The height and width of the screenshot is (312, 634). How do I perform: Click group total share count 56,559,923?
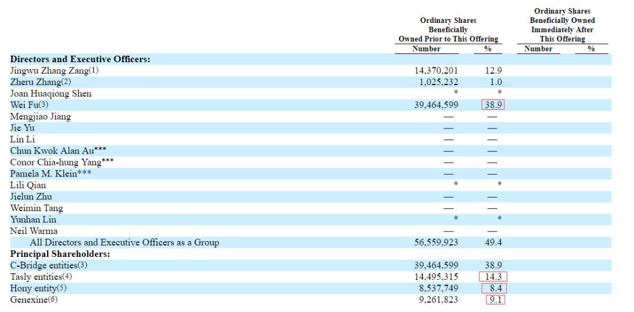[436, 242]
